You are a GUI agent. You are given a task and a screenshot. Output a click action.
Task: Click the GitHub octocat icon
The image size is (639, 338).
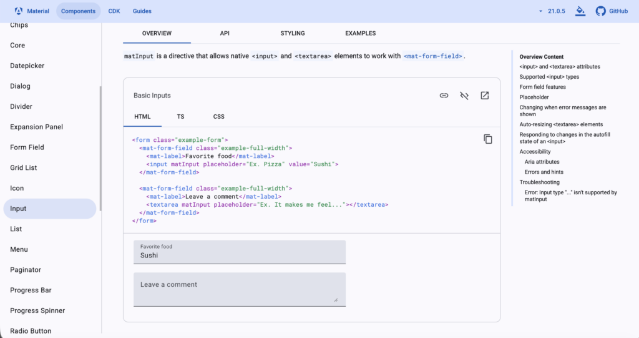tap(600, 11)
